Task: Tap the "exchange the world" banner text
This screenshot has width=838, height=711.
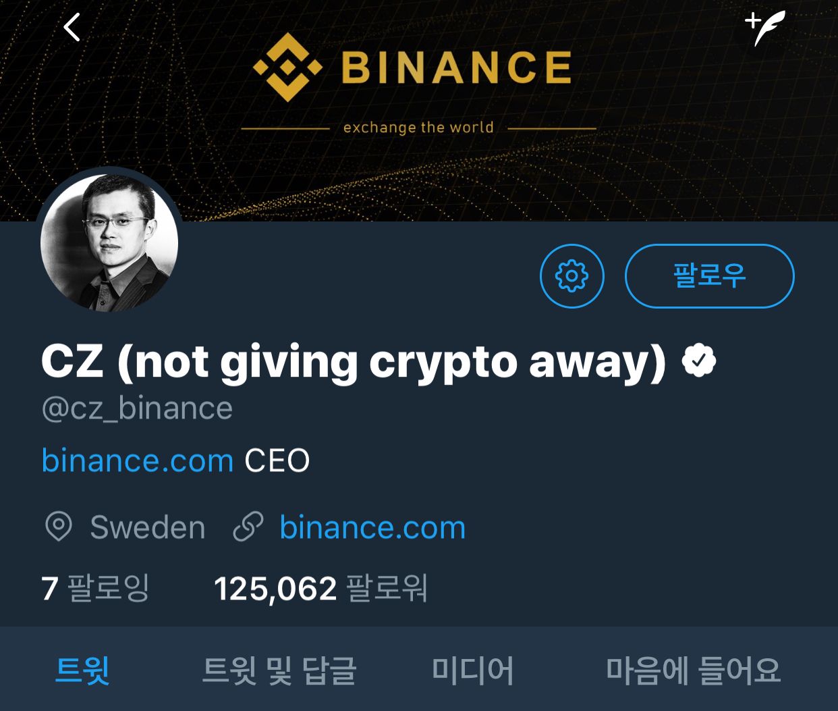Action: [418, 128]
